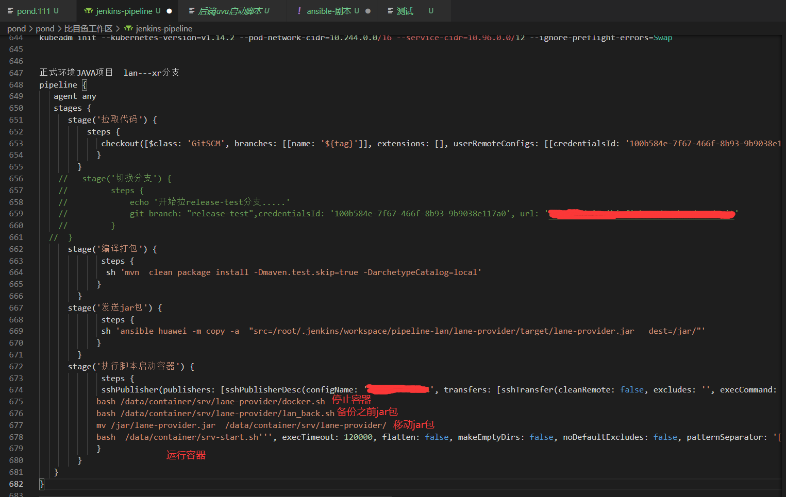
Task: Select the jenkins-pipeline editor tab
Action: pyautogui.click(x=128, y=11)
